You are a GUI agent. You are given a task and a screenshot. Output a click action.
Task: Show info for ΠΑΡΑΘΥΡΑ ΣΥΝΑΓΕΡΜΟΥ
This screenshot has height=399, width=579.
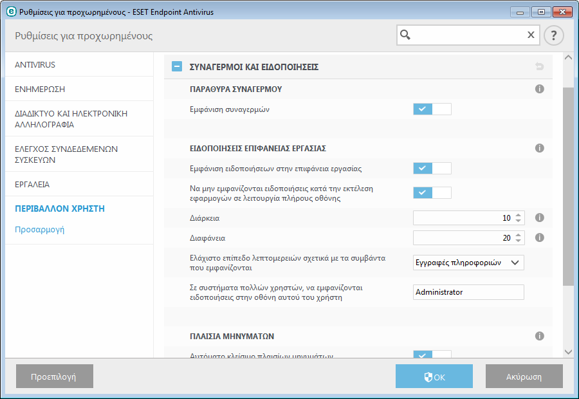click(x=540, y=89)
